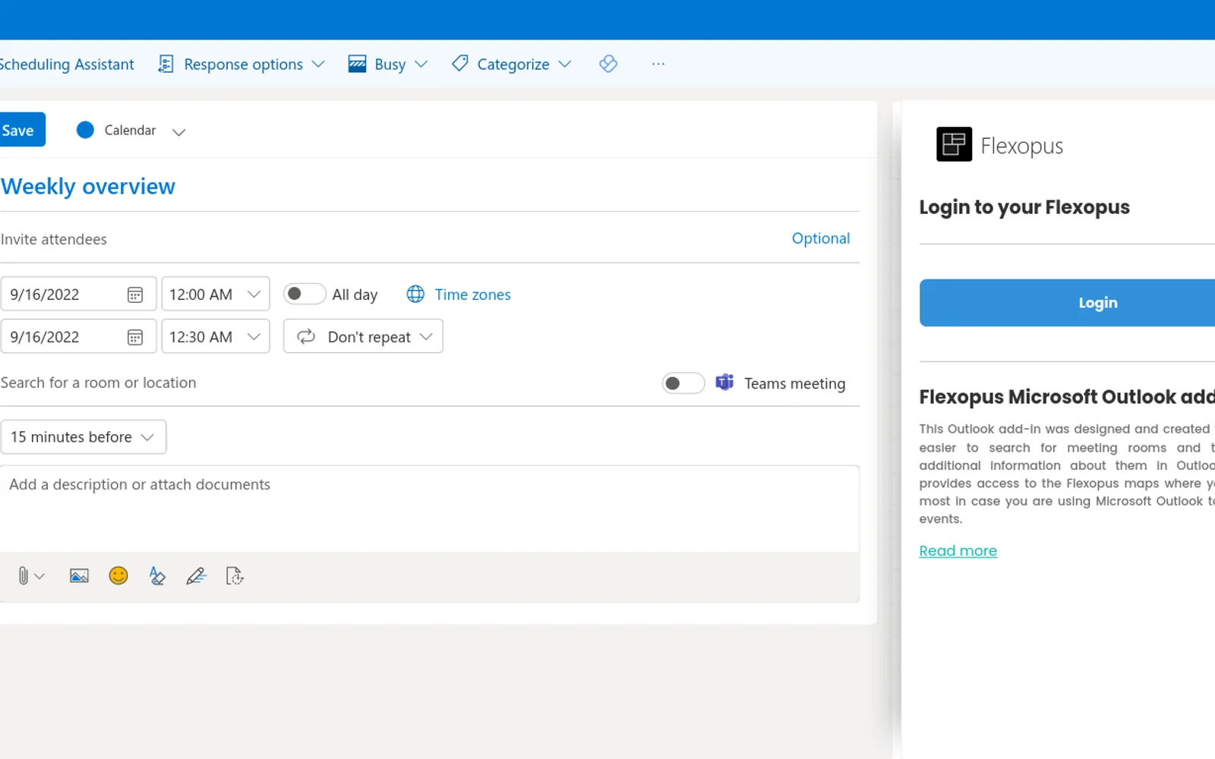Open the Time zones link
The width and height of the screenshot is (1215, 759).
[472, 294]
